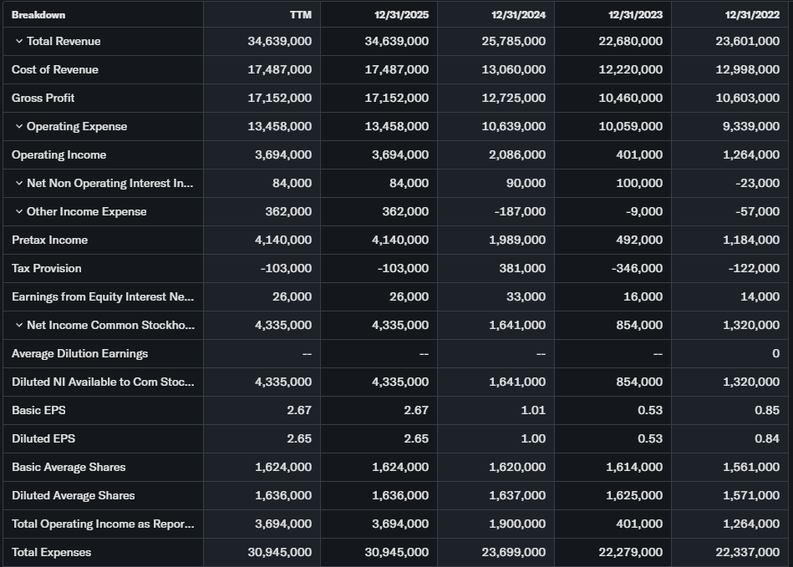The height and width of the screenshot is (567, 793).
Task: Expand Net Income Common Stockholders chevron
Action: point(18,326)
